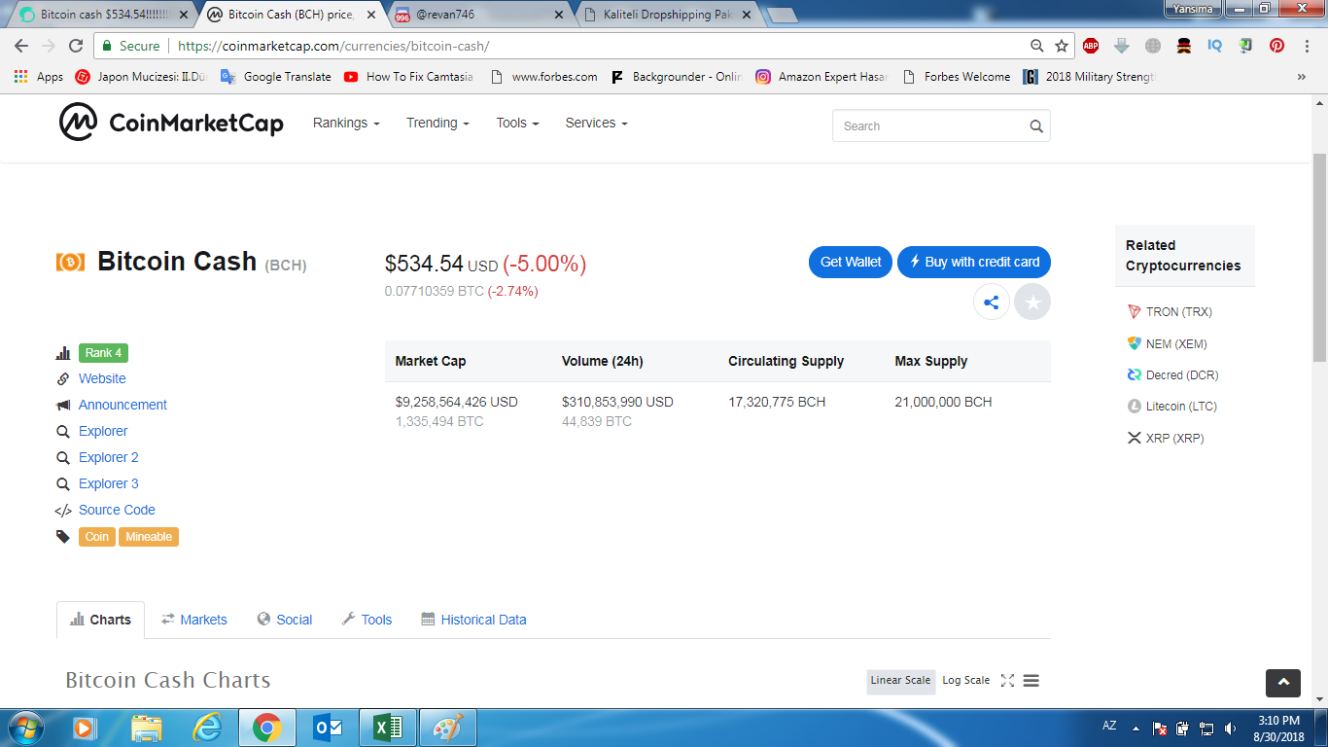Image resolution: width=1328 pixels, height=747 pixels.
Task: Open the chart hamburger menu icon
Action: point(1031,681)
